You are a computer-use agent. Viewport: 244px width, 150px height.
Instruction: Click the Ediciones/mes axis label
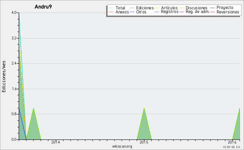4,77
